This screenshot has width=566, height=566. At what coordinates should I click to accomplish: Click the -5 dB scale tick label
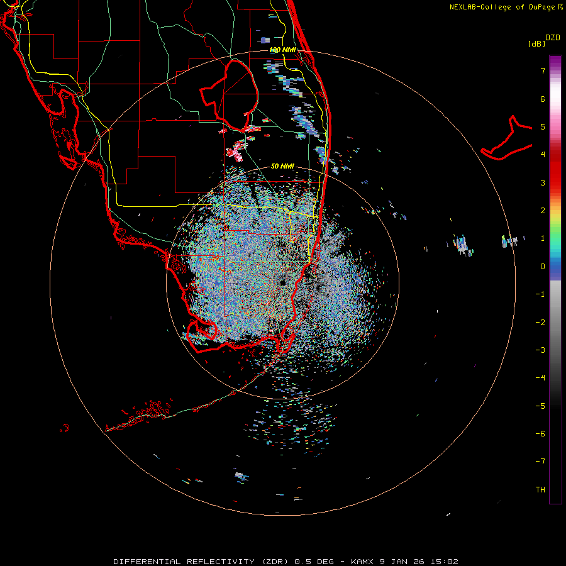(540, 406)
